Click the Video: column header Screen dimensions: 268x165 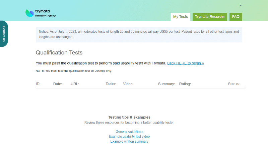point(128,84)
